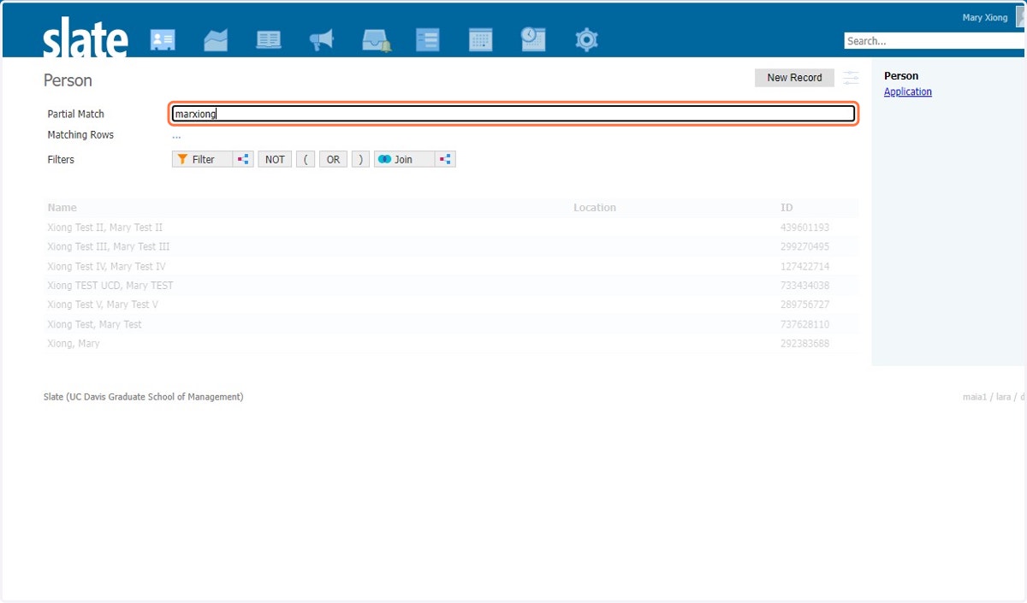The image size is (1027, 603).
Task: Click ID 127422714
Action: click(804, 266)
